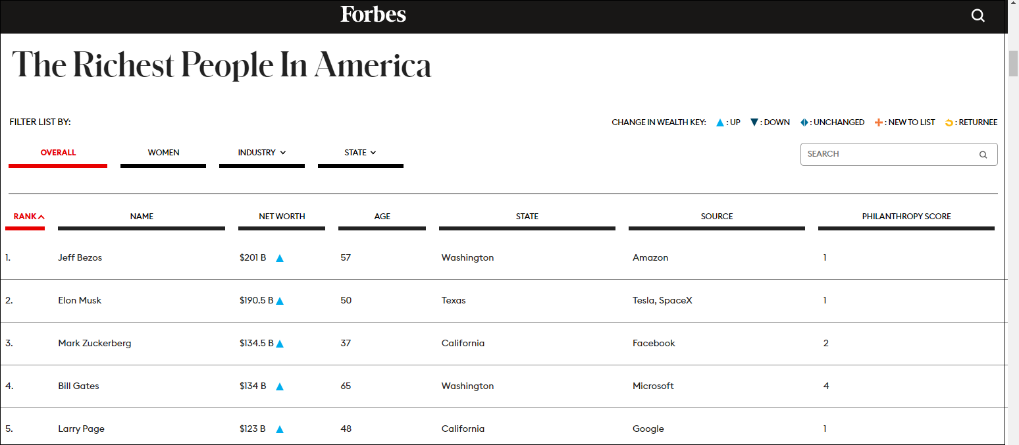Image resolution: width=1019 pixels, height=445 pixels.
Task: Click the Forbes logo
Action: coord(373,14)
